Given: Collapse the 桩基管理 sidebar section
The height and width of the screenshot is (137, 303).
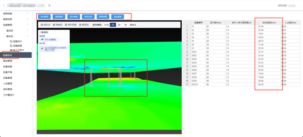Looking at the screenshot, I should 16,25.
